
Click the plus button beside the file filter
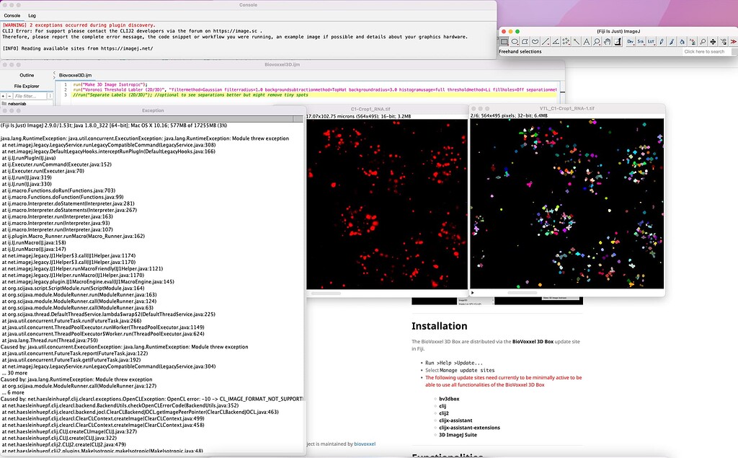(4, 95)
